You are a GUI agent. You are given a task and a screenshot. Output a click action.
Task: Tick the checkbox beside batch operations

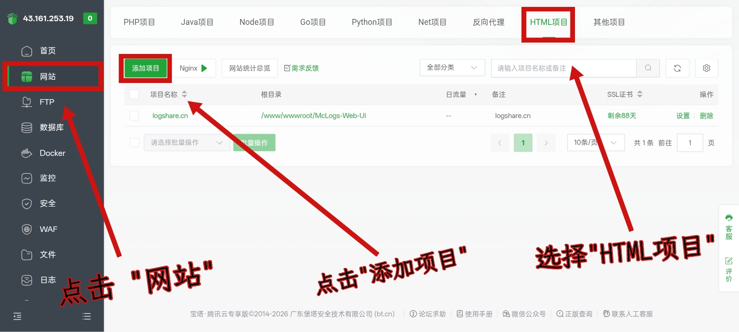pyautogui.click(x=134, y=143)
